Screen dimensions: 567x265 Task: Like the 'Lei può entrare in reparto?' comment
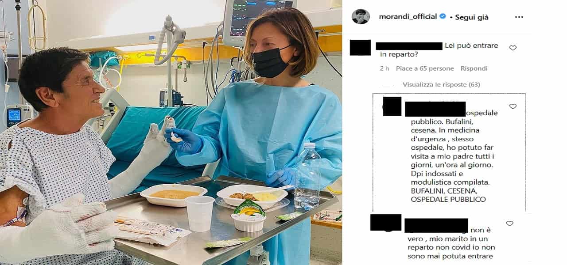513,48
